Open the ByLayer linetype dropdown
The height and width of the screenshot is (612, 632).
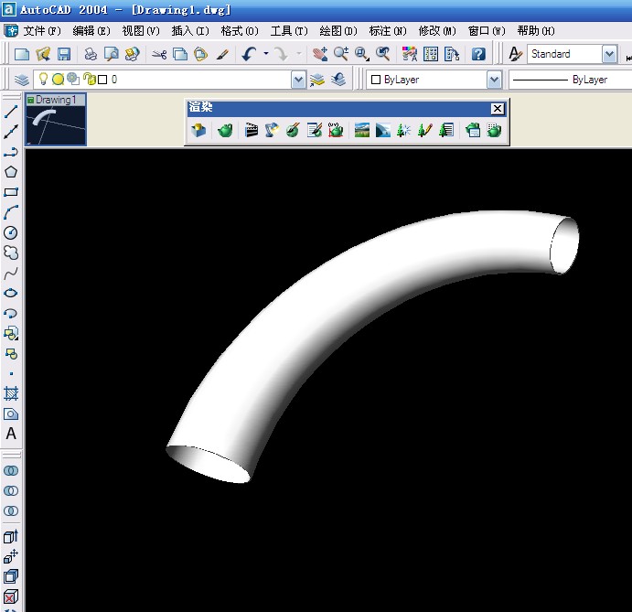(x=571, y=80)
